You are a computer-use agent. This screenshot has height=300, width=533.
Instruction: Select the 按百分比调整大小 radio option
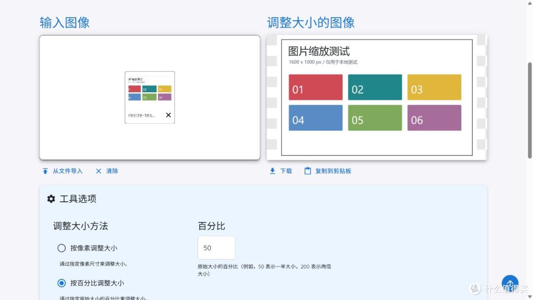pyautogui.click(x=62, y=283)
